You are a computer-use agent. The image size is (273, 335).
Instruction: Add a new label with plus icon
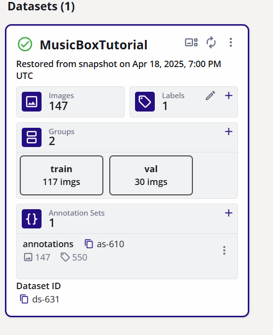(228, 96)
